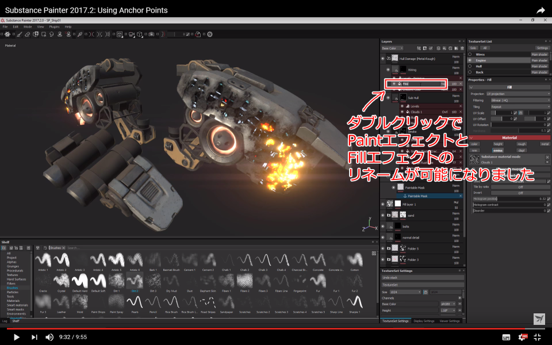
Task: Remove the Brushes filter tag with X
Action: tap(64, 248)
